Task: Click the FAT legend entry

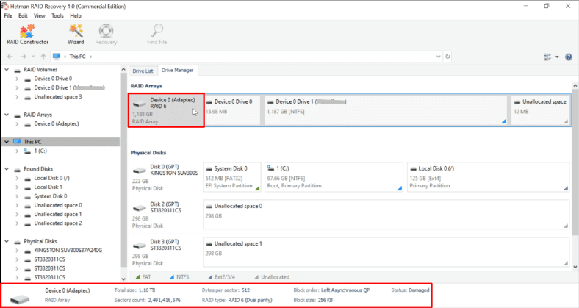Action: click(143, 277)
